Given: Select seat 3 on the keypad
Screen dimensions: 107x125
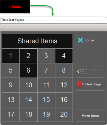Looking at the screenshot, I should (x=46, y=56).
